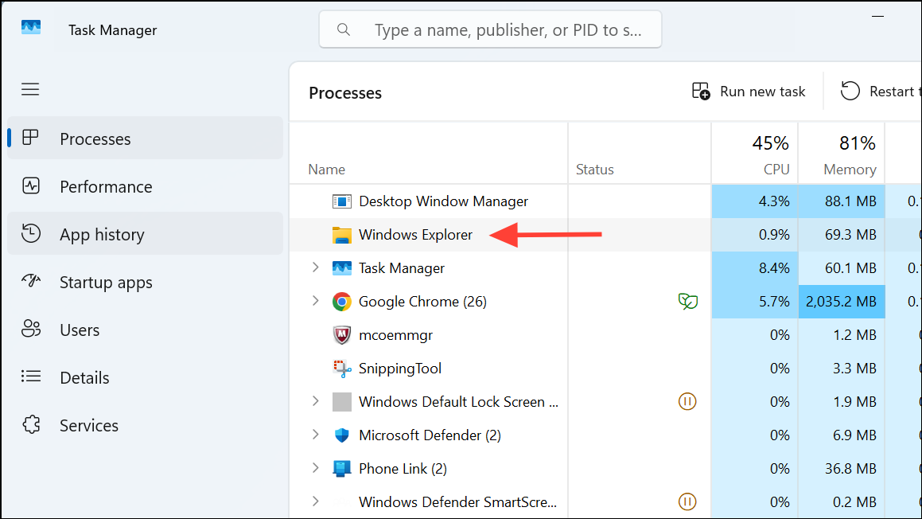
Task: Click the Lock Screen suspended pause icon
Action: (x=687, y=402)
